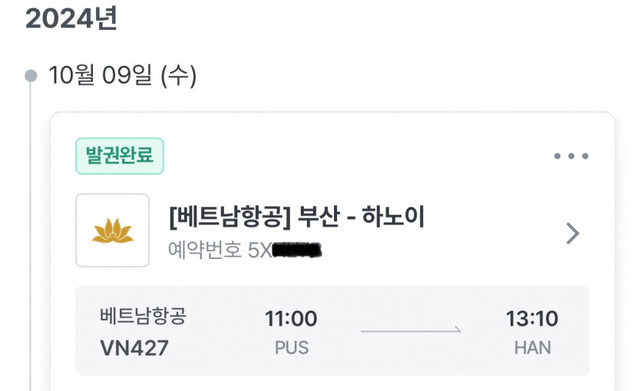The width and height of the screenshot is (641, 391).
Task: Open the [베트남항공] 부산 - 하노이 booking title
Action: pos(296,217)
